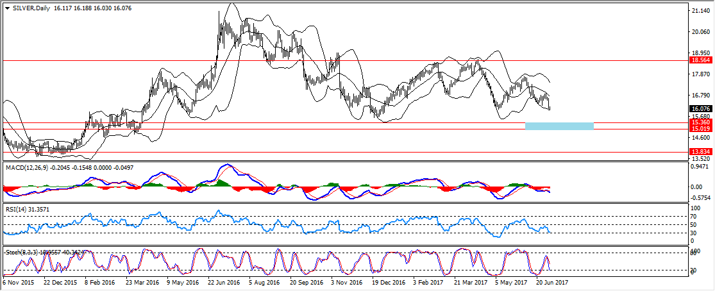The height and width of the screenshot is (291, 715).
Task: Click the 17.870 price axis label
Action: coord(700,74)
